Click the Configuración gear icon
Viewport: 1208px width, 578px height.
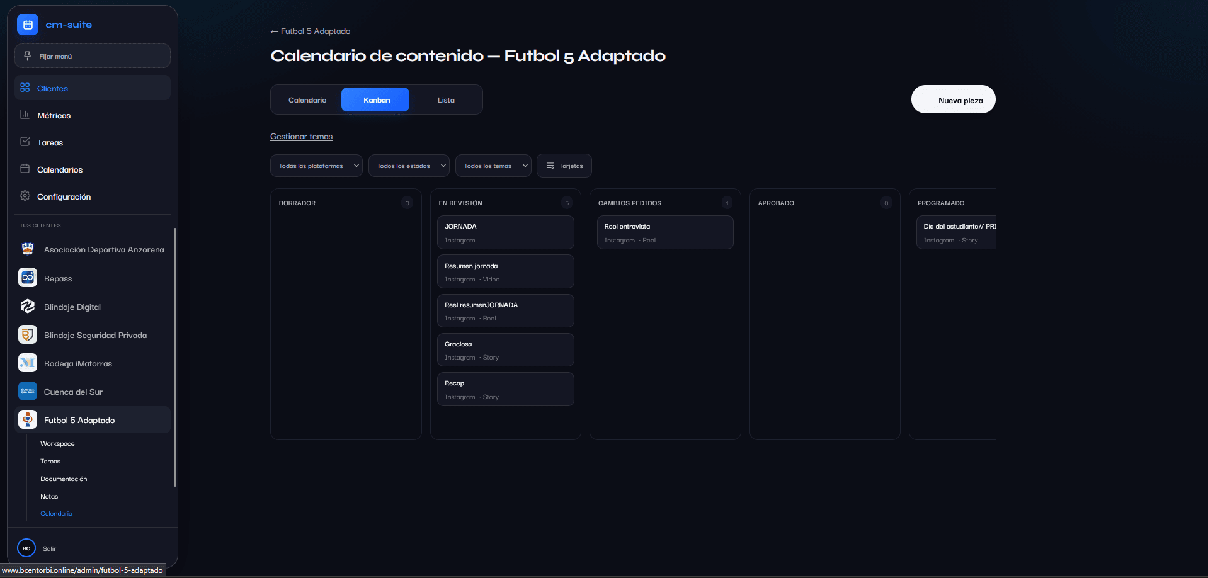coord(25,196)
